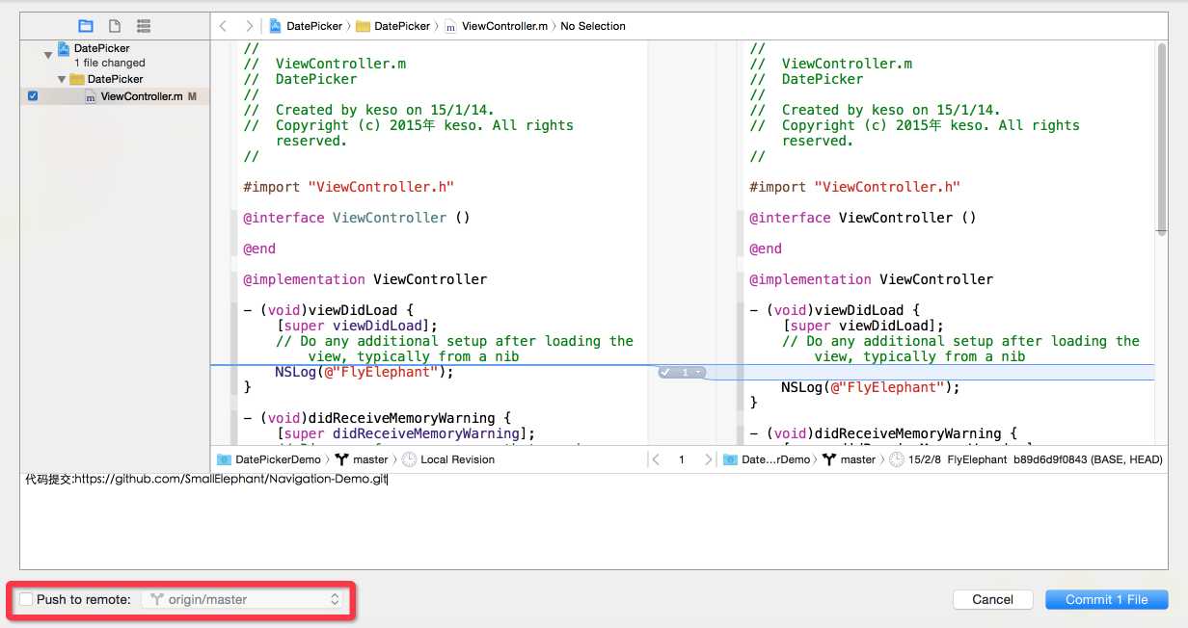Screen dimensions: 1188x628
Task: Open the No Selection jump bar menu
Action: point(593,26)
